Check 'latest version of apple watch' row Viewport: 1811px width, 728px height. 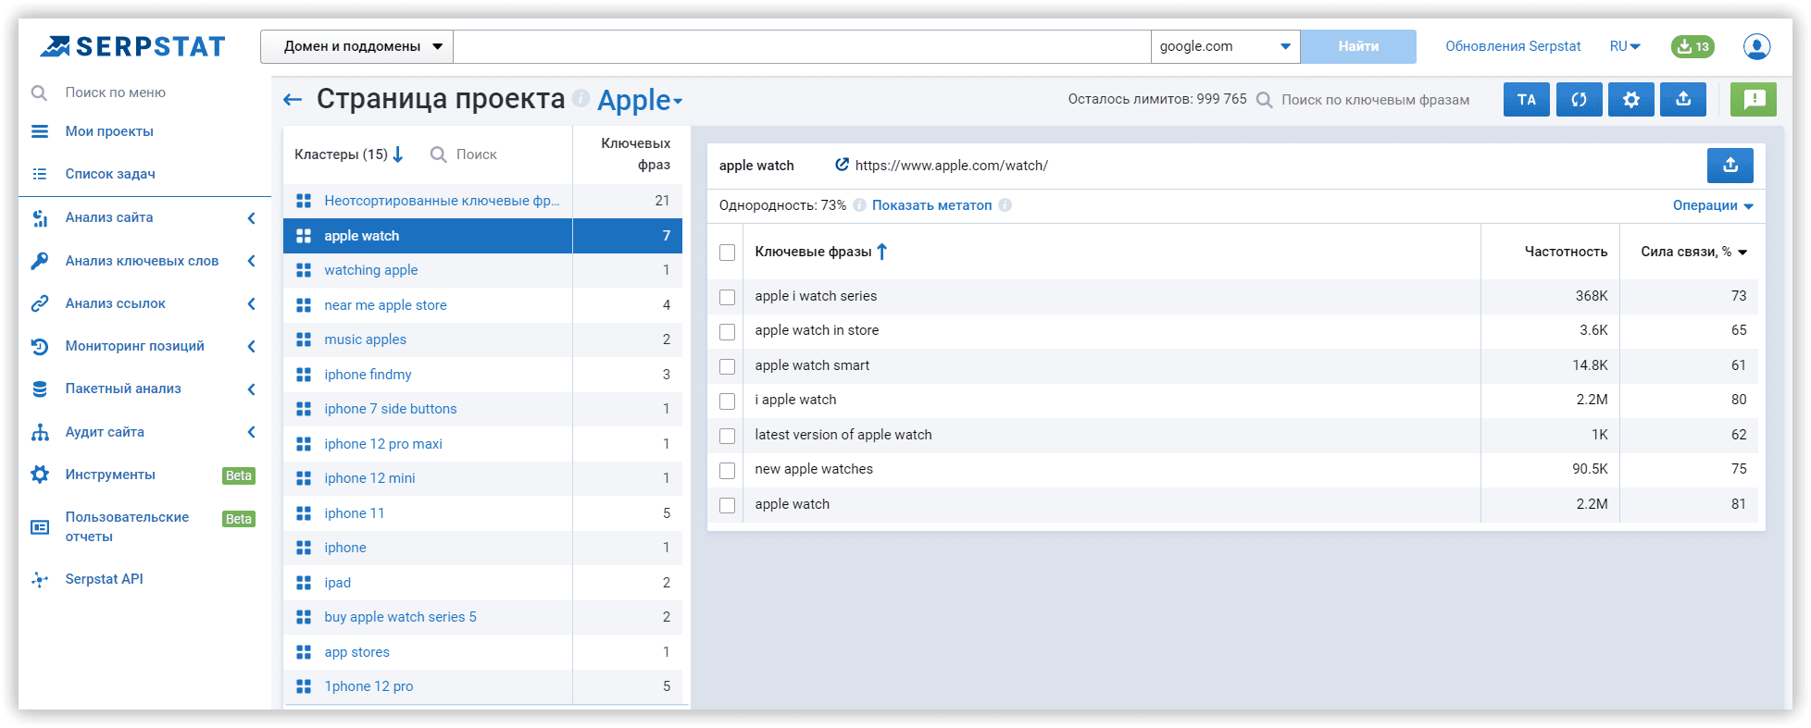click(728, 436)
